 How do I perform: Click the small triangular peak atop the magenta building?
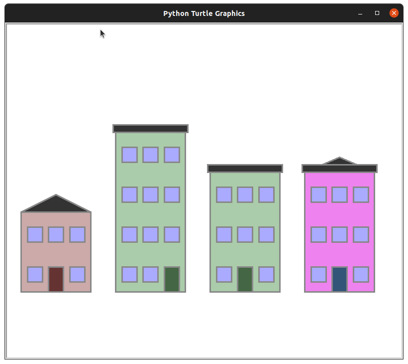coord(339,161)
